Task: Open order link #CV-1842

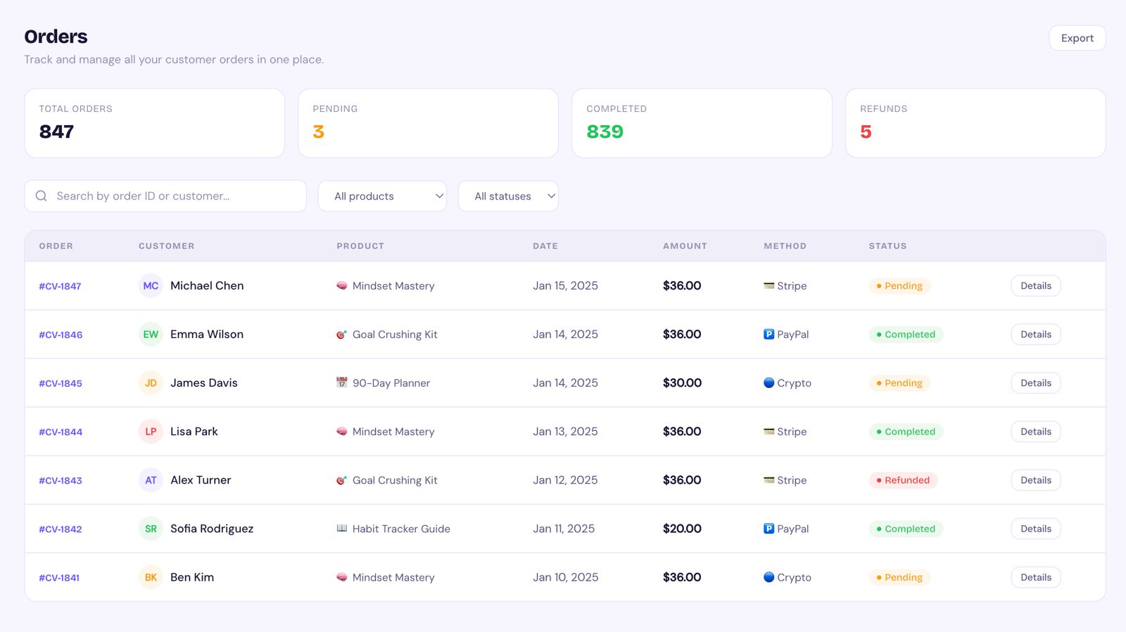Action: (61, 529)
